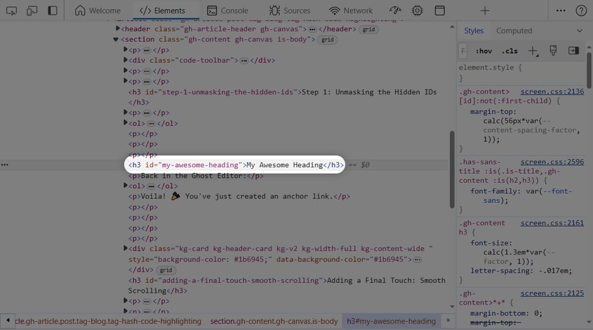Expand the header gh-article-header node

[x=118, y=29]
